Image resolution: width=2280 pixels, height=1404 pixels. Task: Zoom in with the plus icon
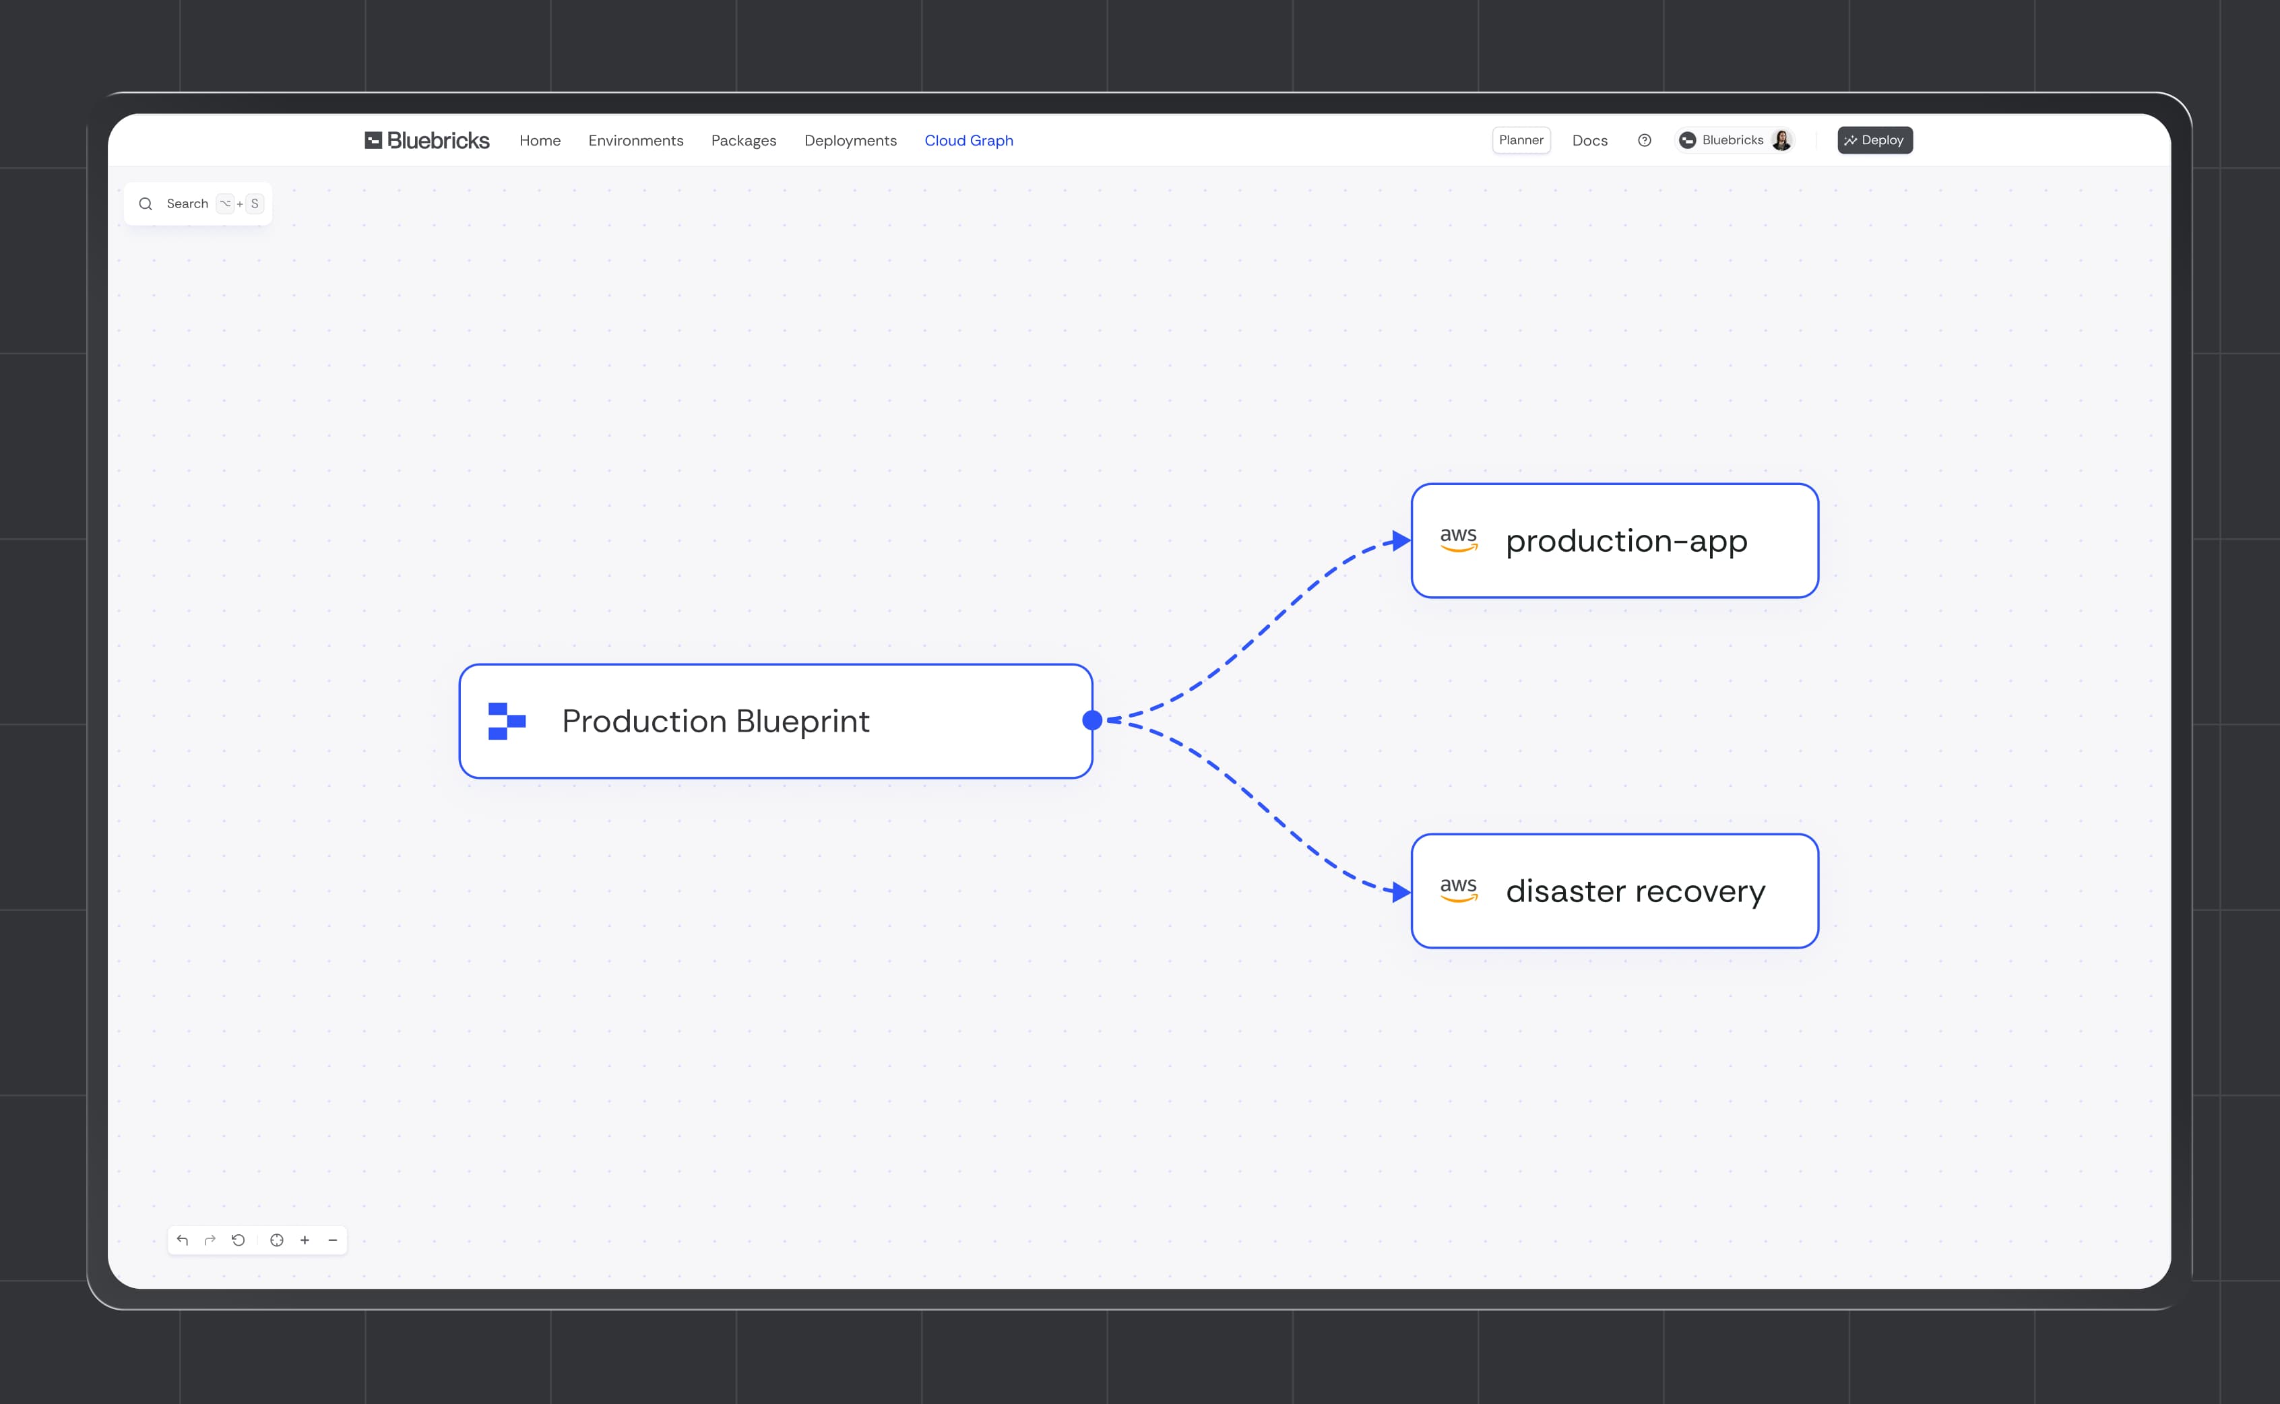[305, 1240]
